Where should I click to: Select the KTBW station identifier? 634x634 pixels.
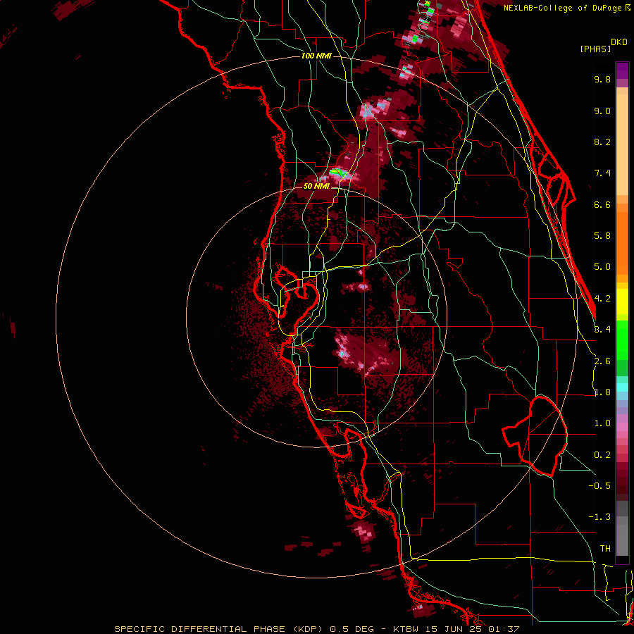(408, 629)
